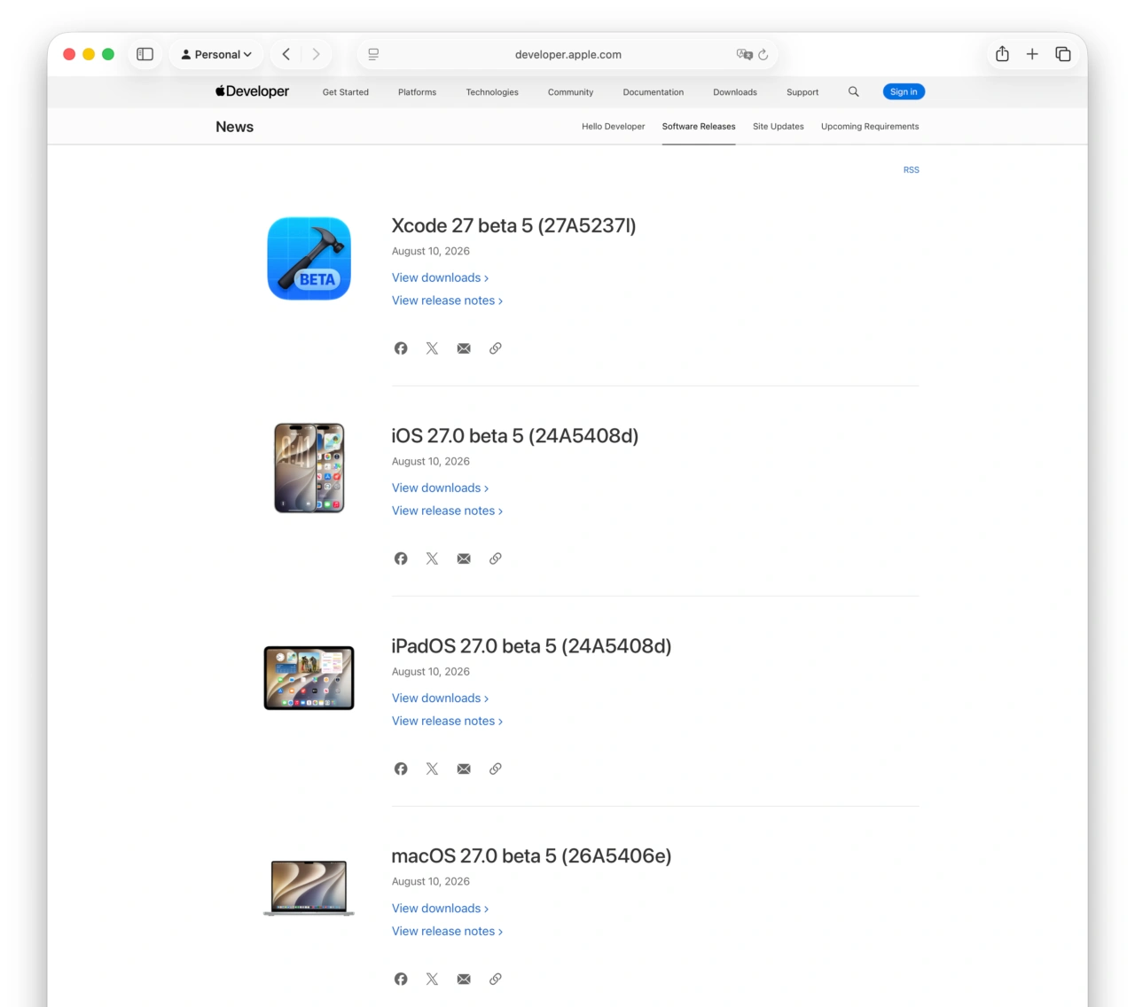Screen dimensions: 1135x1007
Task: Reload the current page
Action: click(763, 54)
